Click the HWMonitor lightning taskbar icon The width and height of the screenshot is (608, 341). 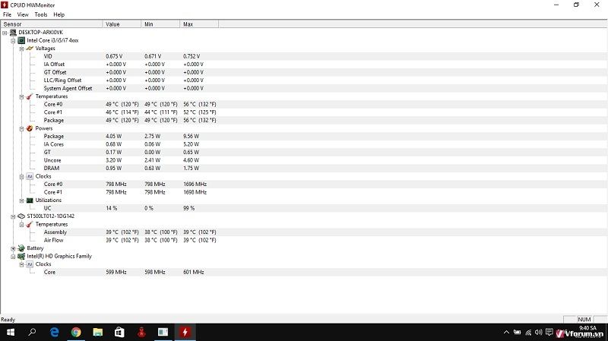click(185, 332)
